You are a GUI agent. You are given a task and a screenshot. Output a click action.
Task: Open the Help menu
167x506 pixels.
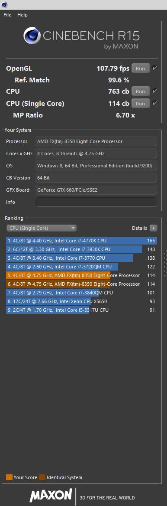[22, 15]
